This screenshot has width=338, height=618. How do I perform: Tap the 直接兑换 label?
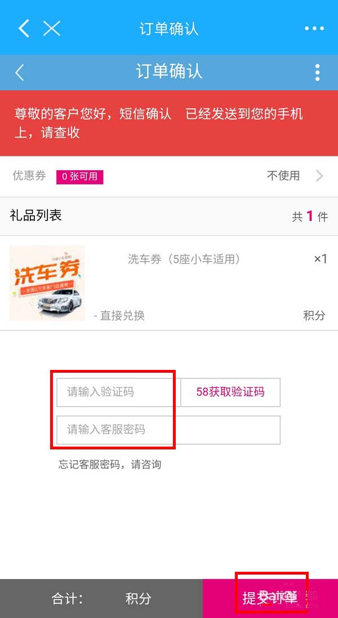119,316
